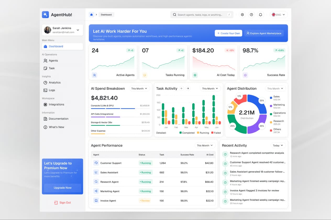This screenshot has width=331, height=220.
Task: Open Analytics in the sidebar
Action: click(63, 82)
